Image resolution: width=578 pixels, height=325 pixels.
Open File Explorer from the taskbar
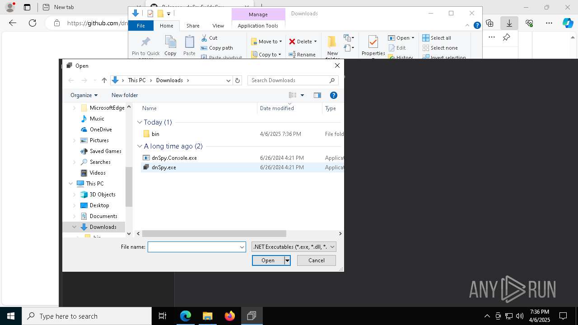[x=207, y=316]
